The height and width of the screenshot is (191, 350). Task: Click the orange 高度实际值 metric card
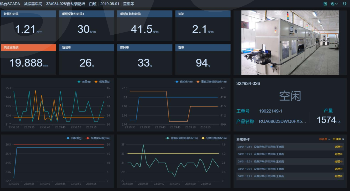tap(28, 59)
